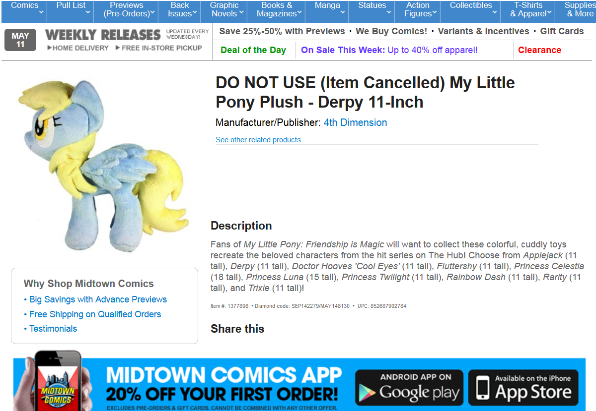
Task: Open the Testimonials link
Action: [x=51, y=329]
